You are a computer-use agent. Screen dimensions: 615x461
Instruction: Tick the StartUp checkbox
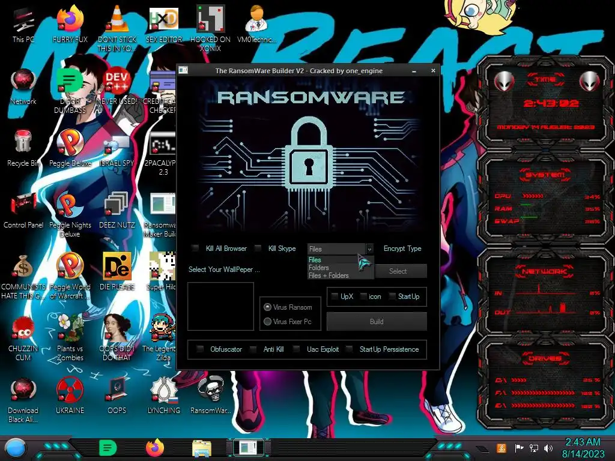(392, 297)
